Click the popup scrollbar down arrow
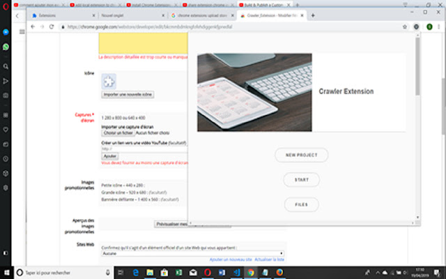This screenshot has height=279, width=446. point(417,217)
